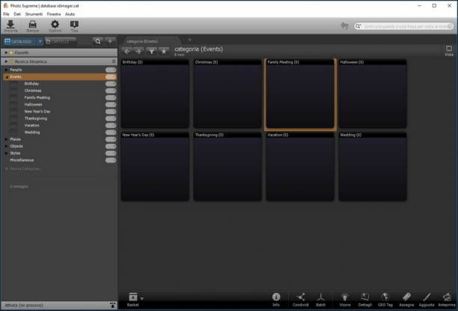Open the Dati menu
Viewport: 458px width, 311px height.
click(17, 14)
